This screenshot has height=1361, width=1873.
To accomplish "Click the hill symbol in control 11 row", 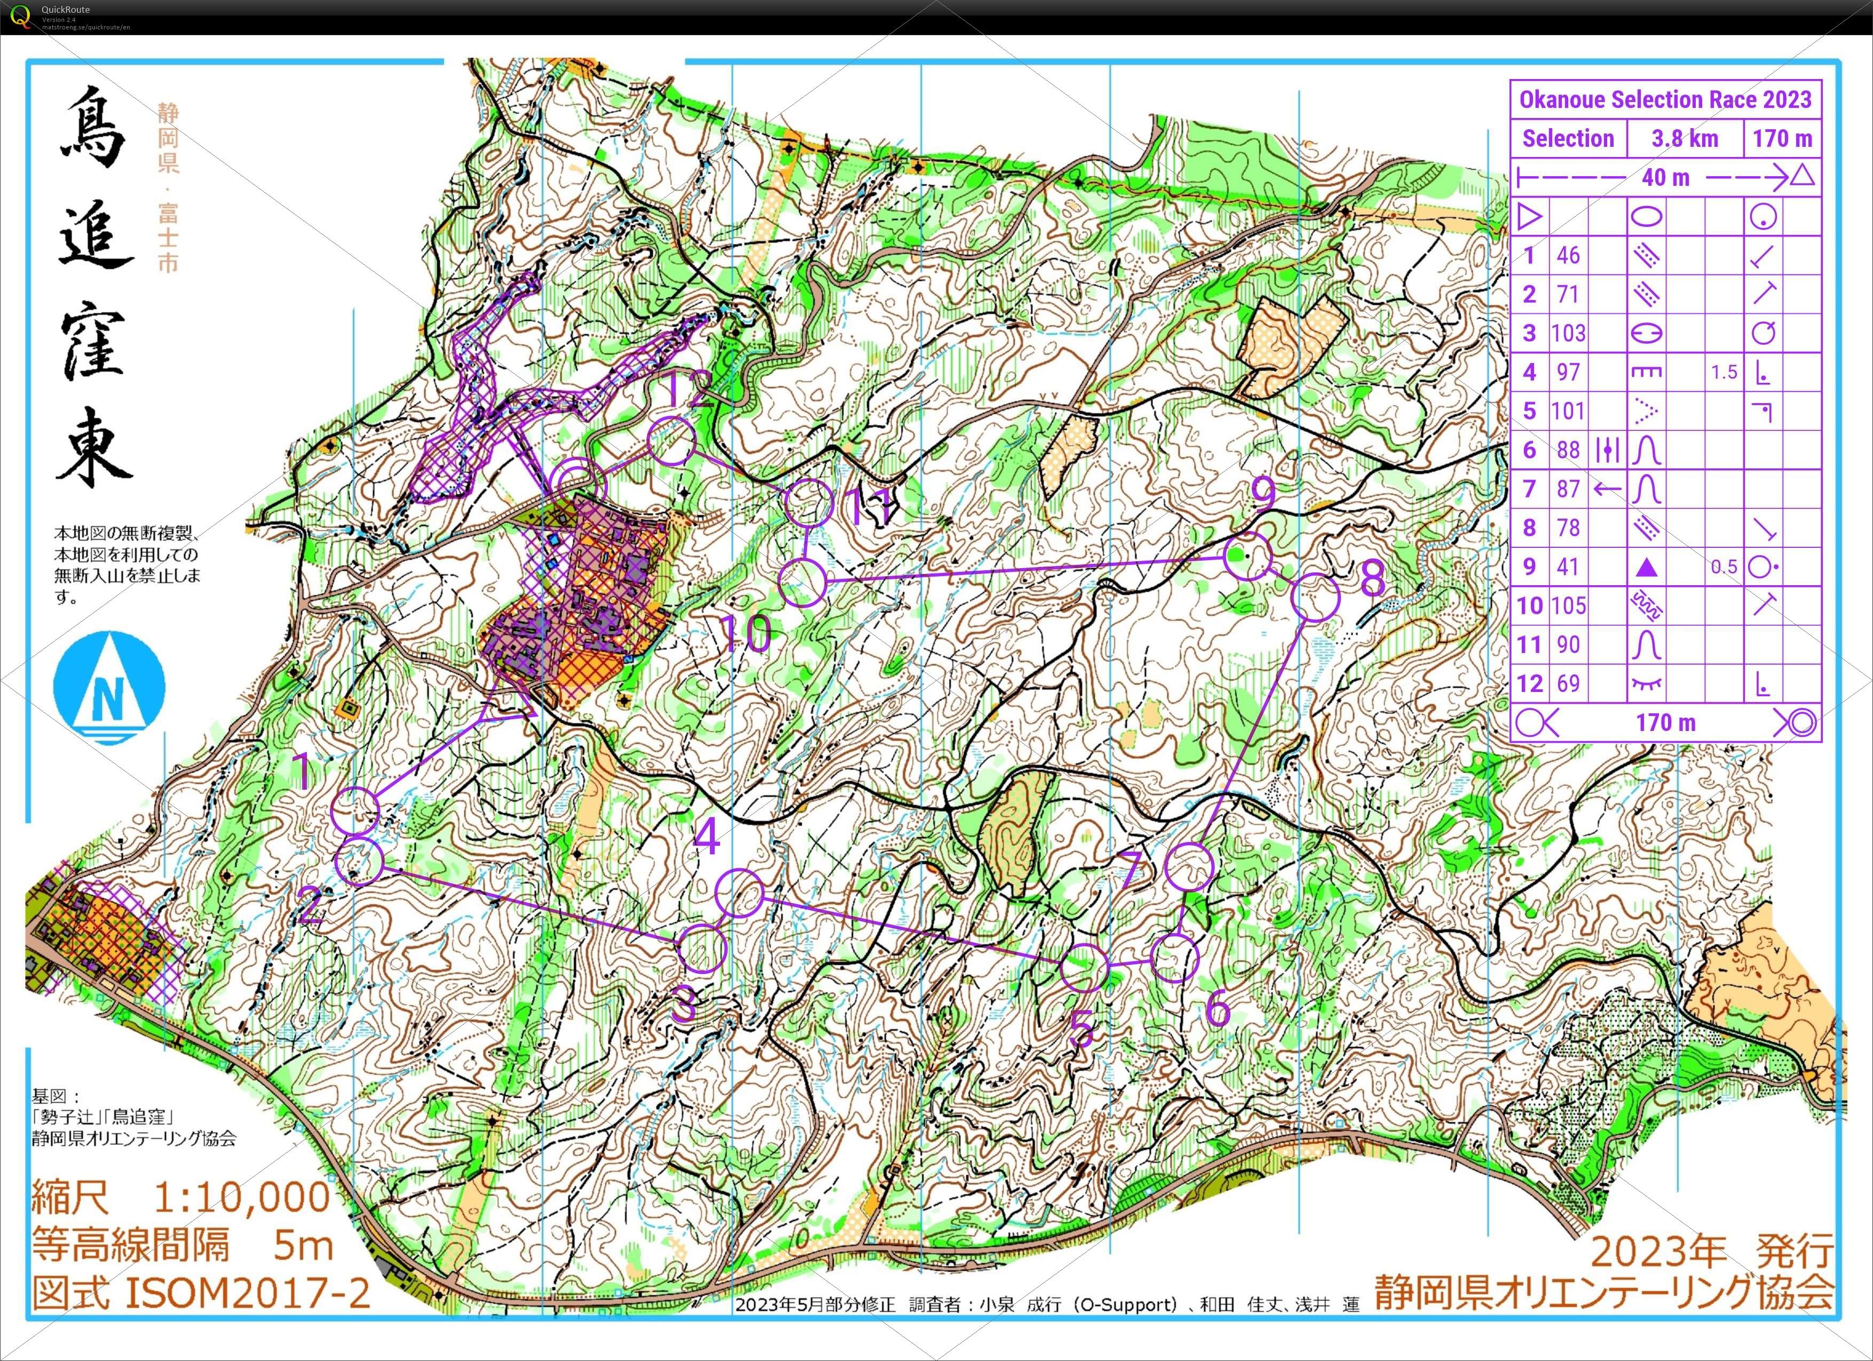I will (x=1646, y=645).
